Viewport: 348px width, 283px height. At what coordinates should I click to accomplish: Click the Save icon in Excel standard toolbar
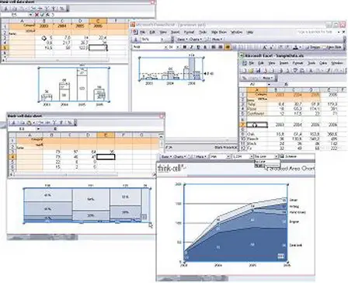pyautogui.click(x=258, y=71)
